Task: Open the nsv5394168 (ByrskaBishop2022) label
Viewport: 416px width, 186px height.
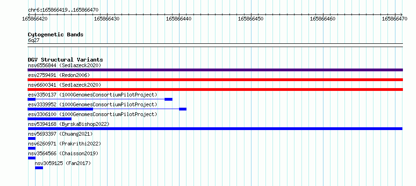Action: (x=69, y=124)
